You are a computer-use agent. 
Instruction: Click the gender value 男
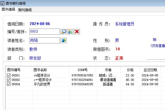point(117,40)
